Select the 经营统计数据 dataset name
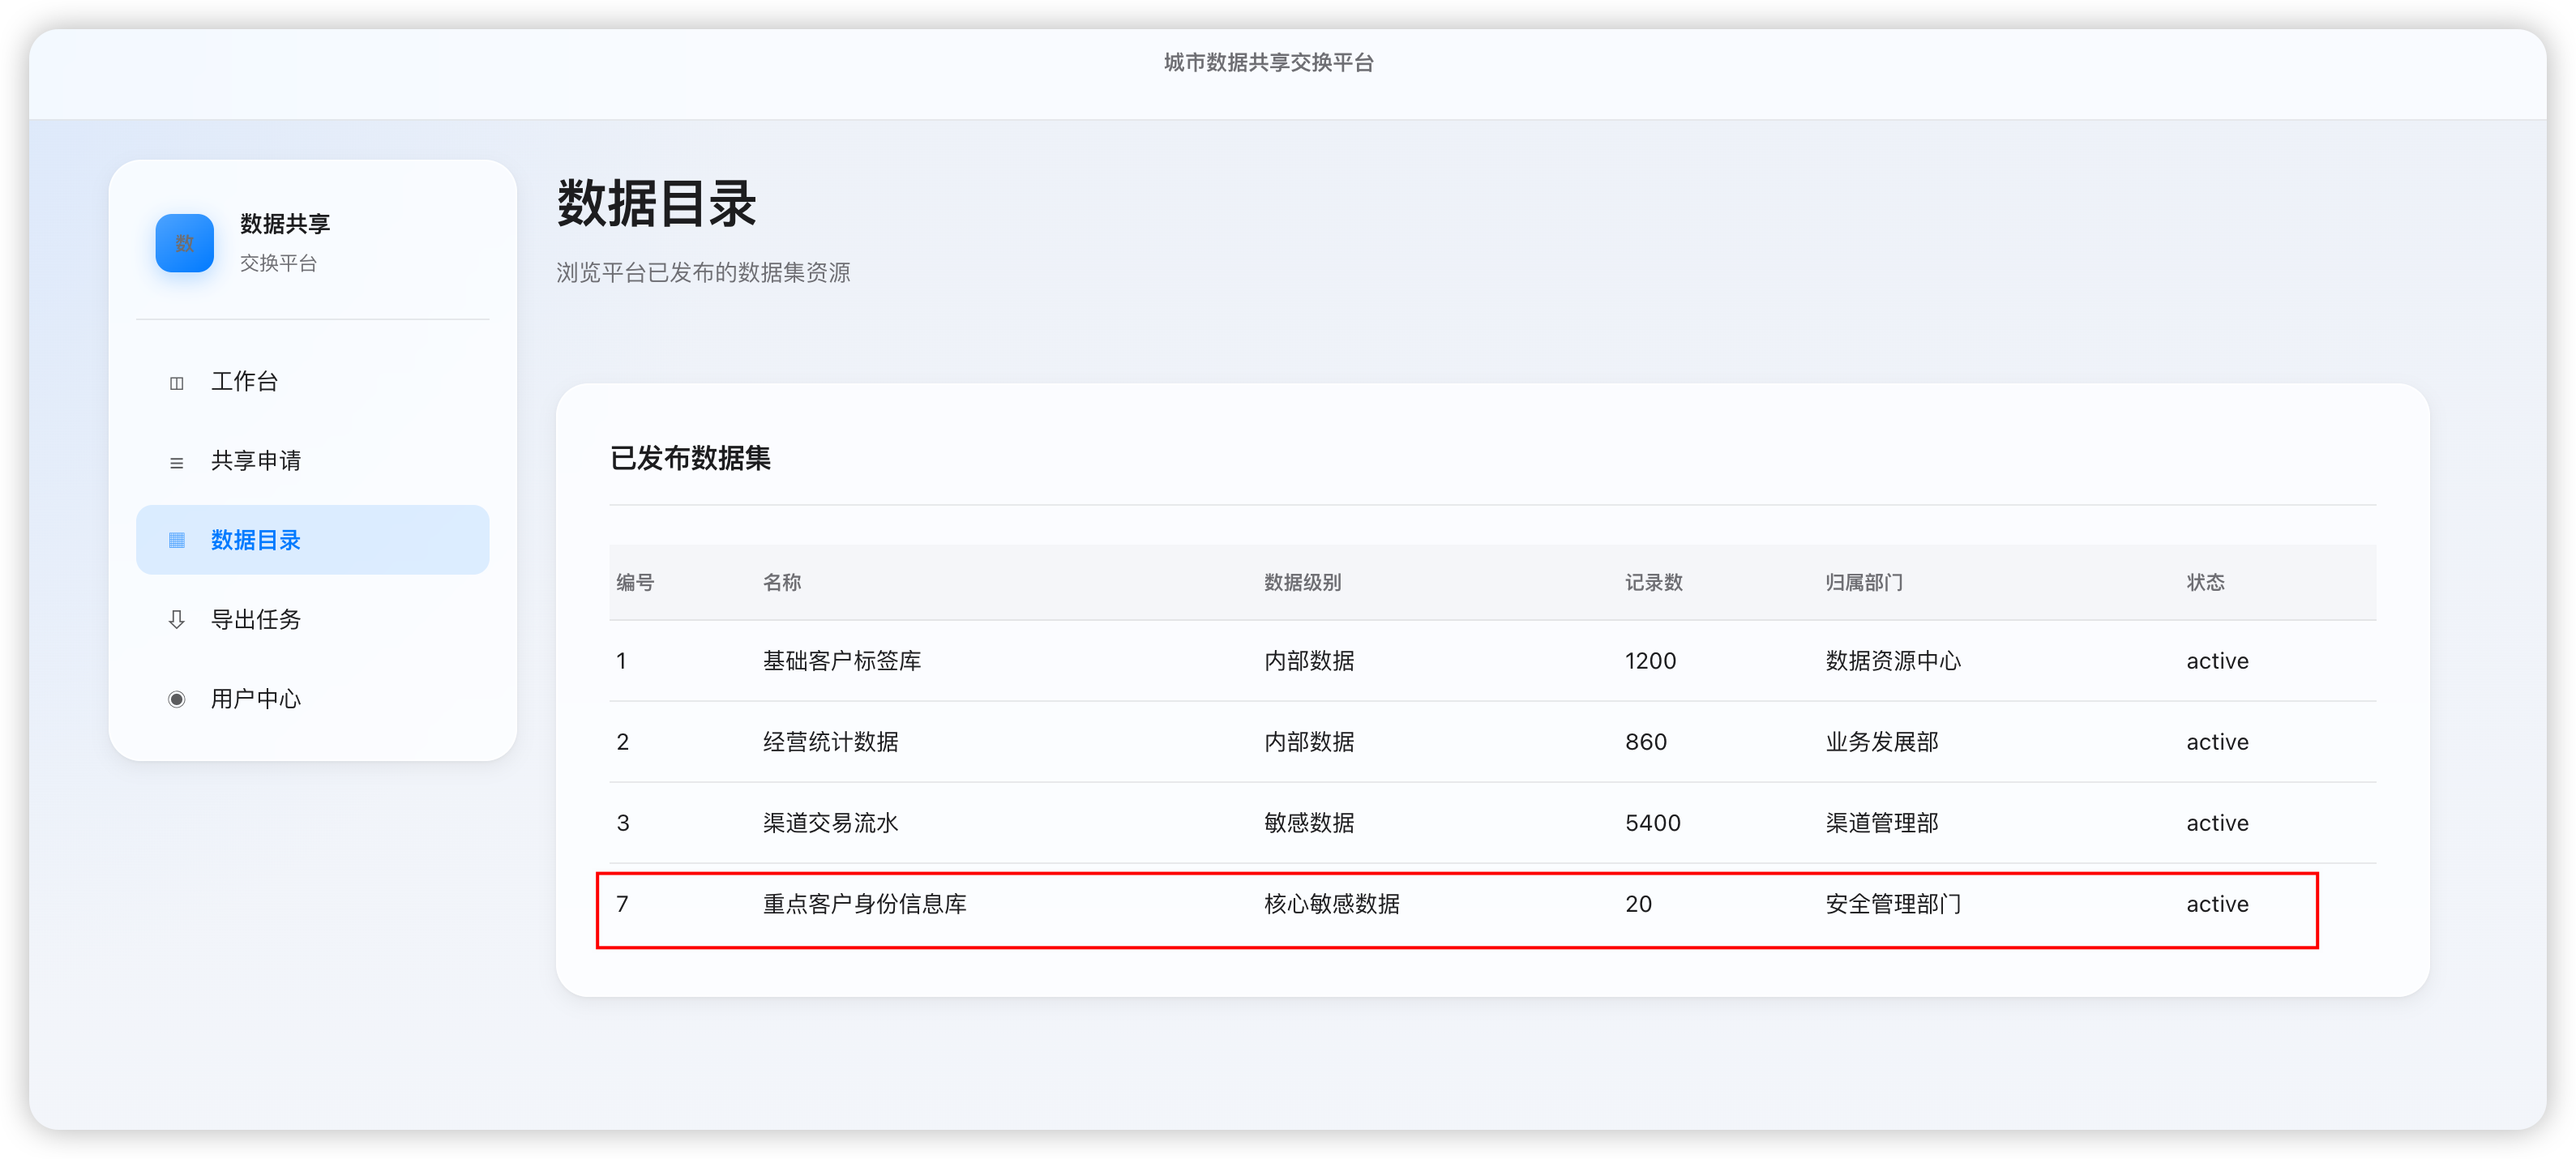2576x1159 pixels. [x=830, y=742]
